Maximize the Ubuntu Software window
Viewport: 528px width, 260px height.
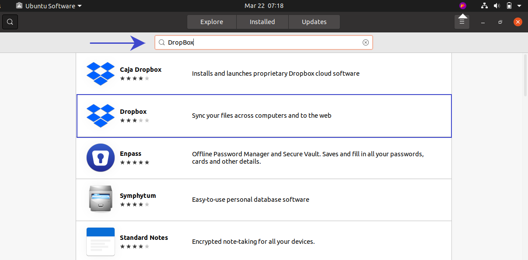coord(500,22)
